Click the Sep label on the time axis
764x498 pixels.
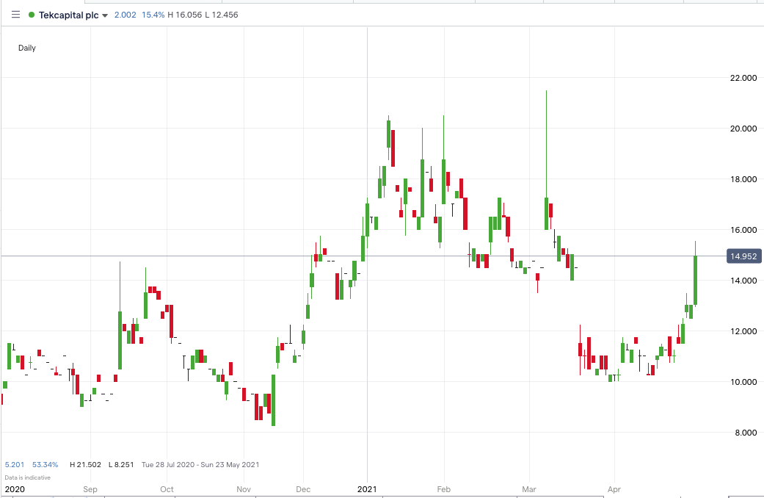pyautogui.click(x=90, y=489)
